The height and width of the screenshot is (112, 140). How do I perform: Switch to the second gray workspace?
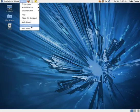tap(135, 111)
